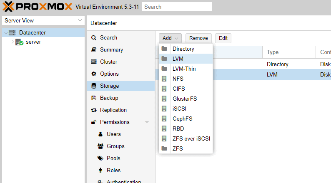Click the Groups people icon

(100, 146)
